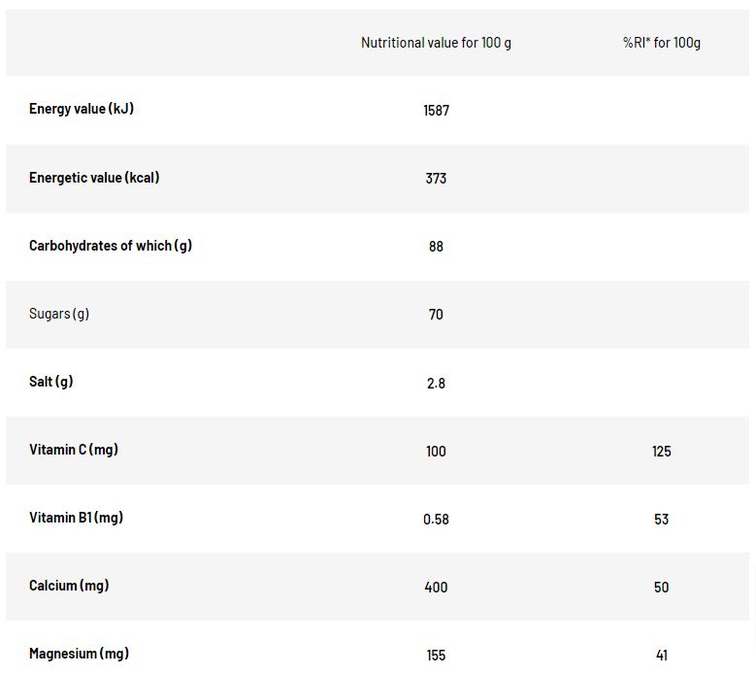
Task: Select the 'Magnesium (mg)' row label
Action: (79, 655)
